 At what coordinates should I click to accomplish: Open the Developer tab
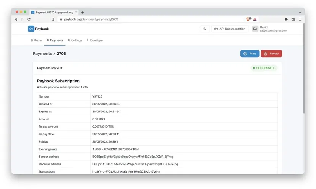click(x=95, y=40)
